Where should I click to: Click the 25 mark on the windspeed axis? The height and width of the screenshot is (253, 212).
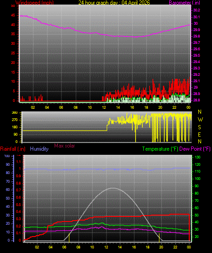(x=13, y=53)
